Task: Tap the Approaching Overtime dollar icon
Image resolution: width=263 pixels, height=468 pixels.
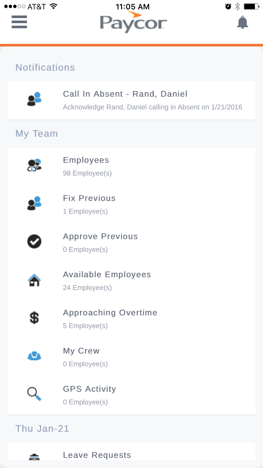Action: click(34, 318)
